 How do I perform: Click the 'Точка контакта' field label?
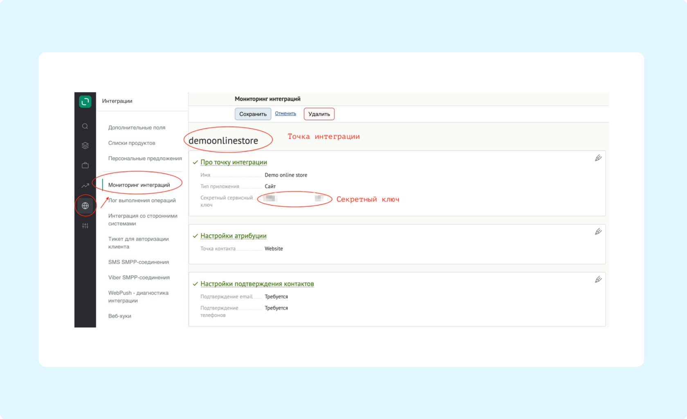coord(218,249)
